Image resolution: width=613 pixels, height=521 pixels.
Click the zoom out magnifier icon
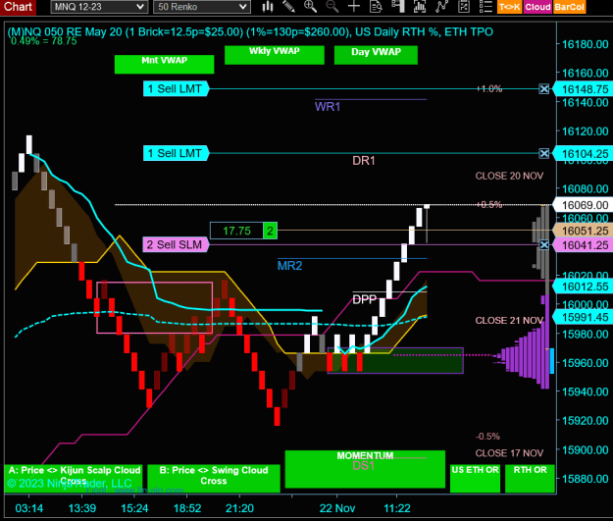[332, 7]
